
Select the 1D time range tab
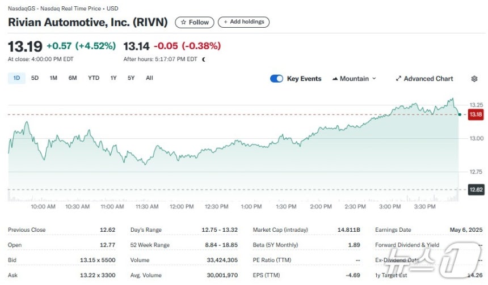[x=16, y=78]
